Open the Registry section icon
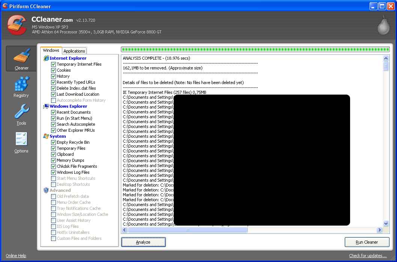The width and height of the screenshot is (397, 262). [x=21, y=84]
